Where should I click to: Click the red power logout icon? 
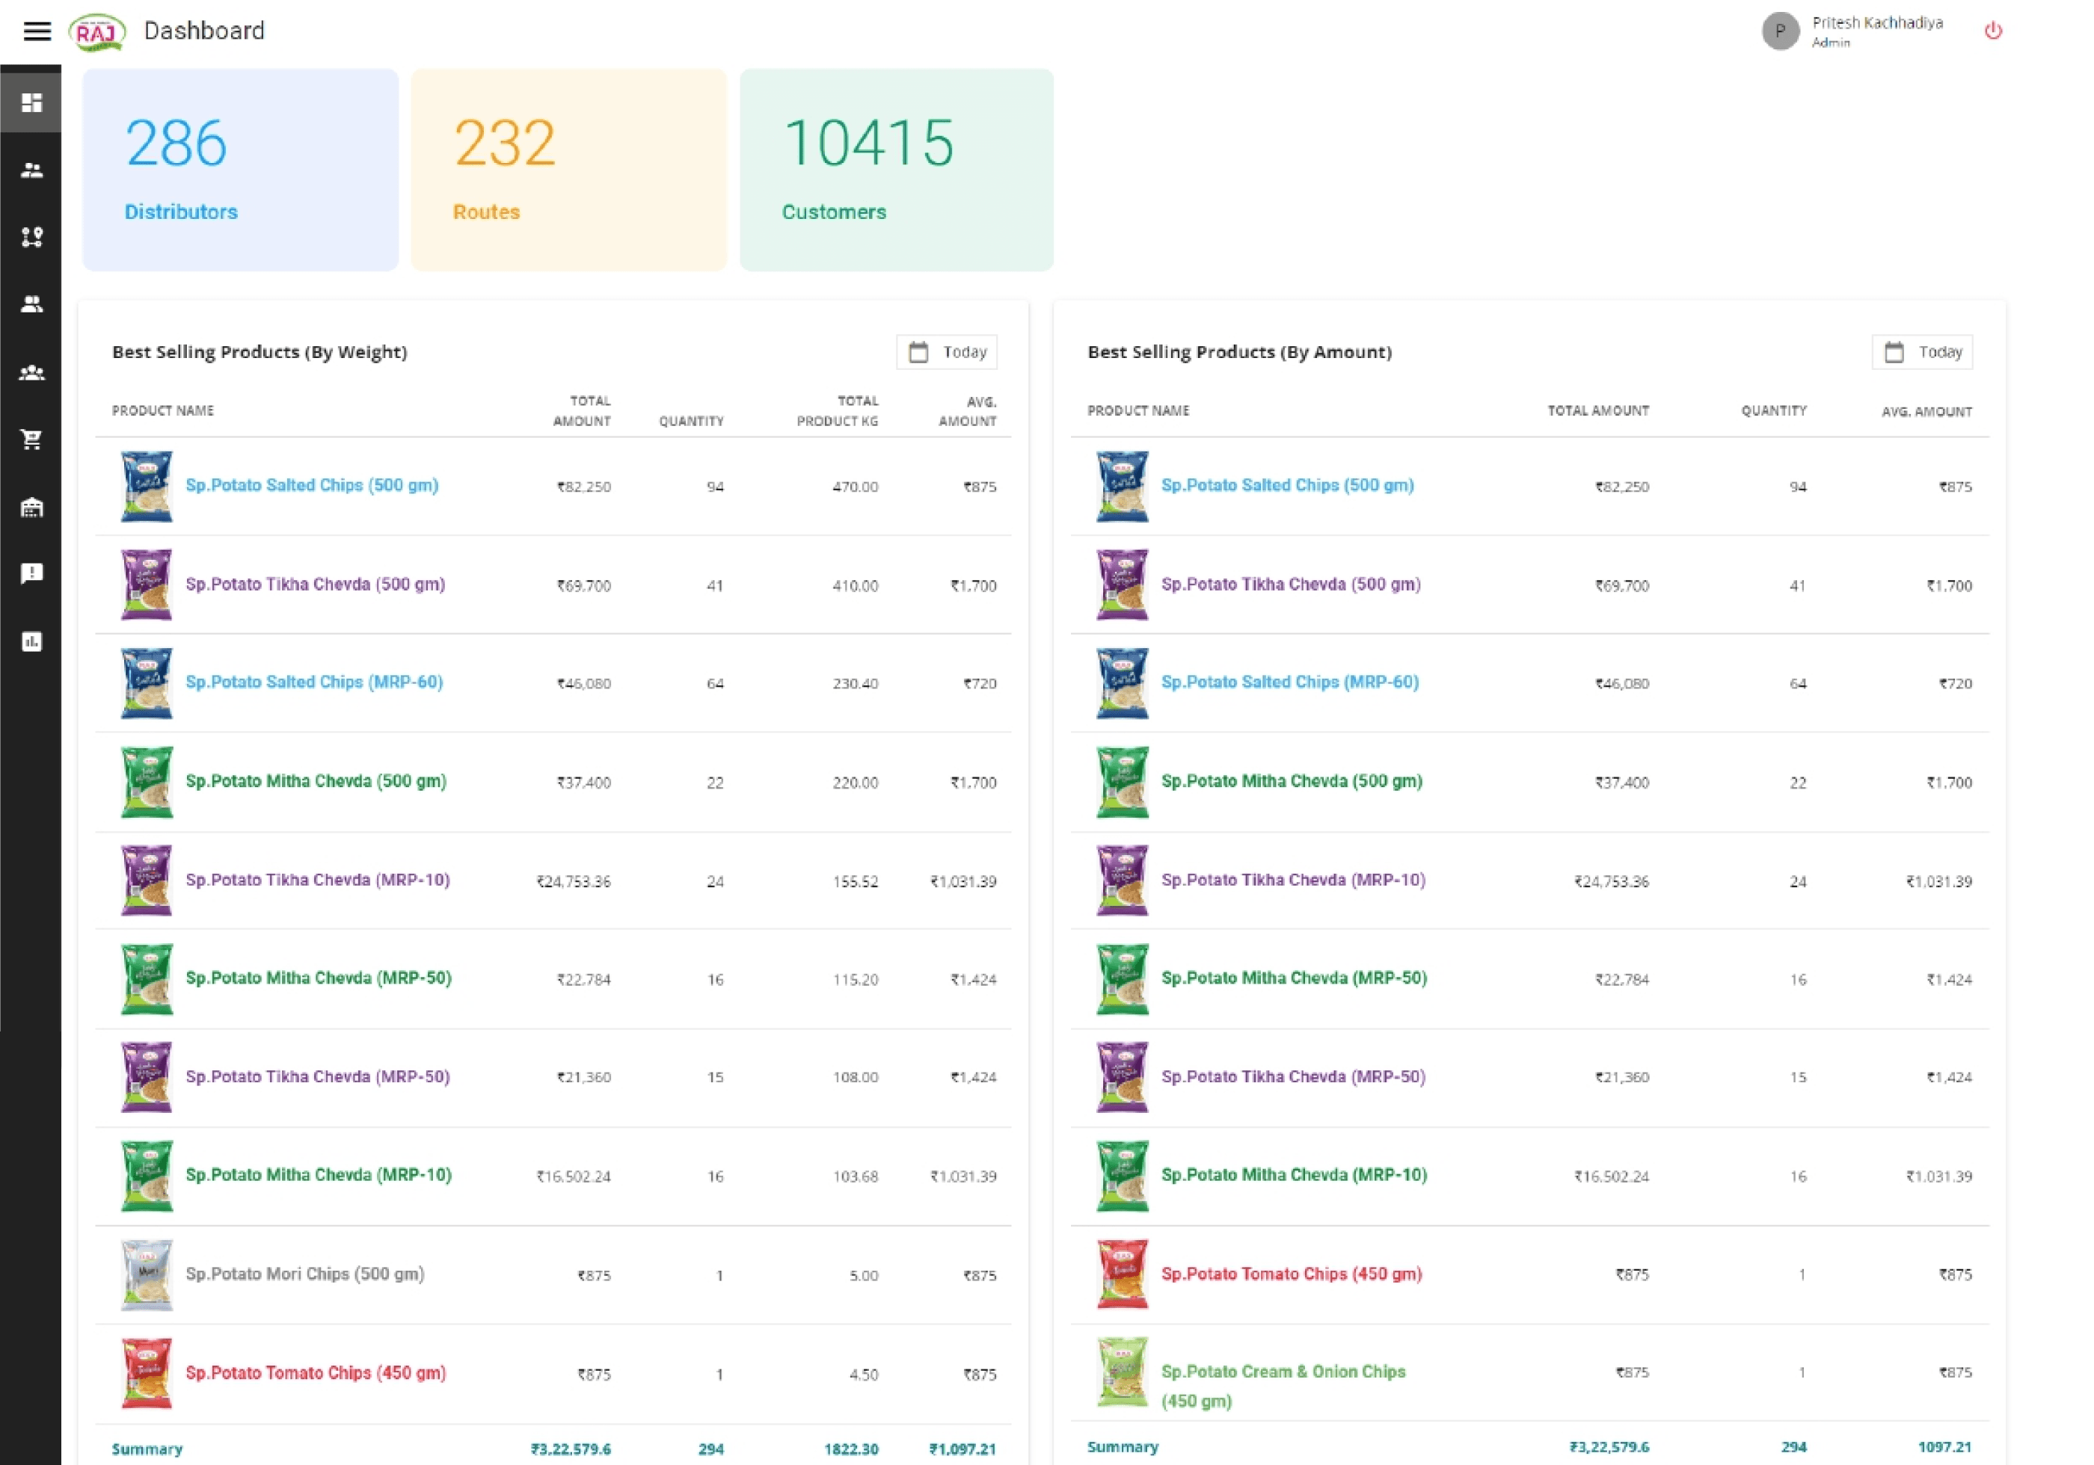coord(1993,31)
